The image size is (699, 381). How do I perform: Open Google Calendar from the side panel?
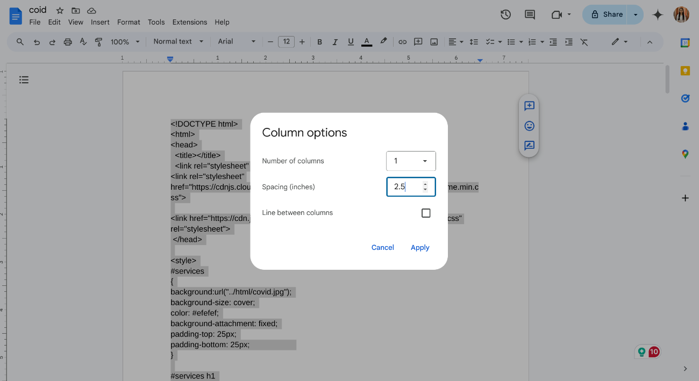click(685, 42)
